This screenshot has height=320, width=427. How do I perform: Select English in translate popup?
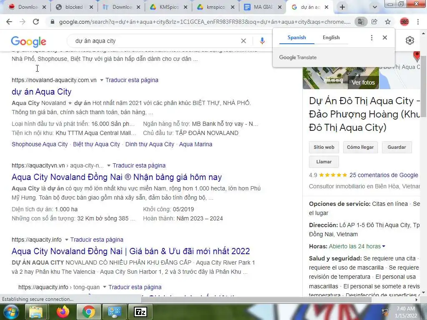coord(331,37)
